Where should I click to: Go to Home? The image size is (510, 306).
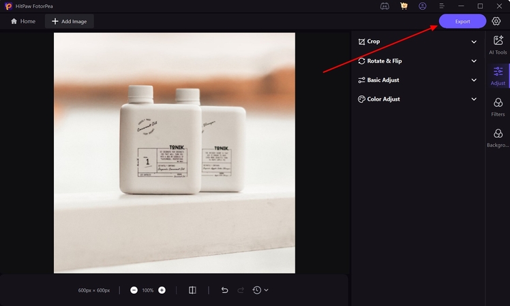coord(23,21)
